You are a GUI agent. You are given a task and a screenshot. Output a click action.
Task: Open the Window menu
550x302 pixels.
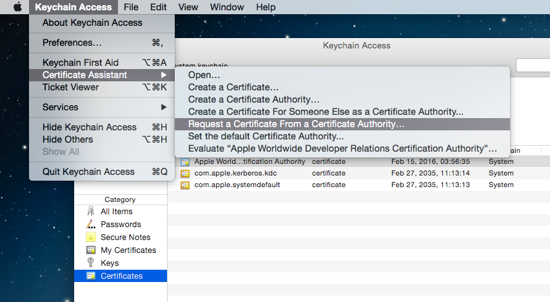(226, 7)
